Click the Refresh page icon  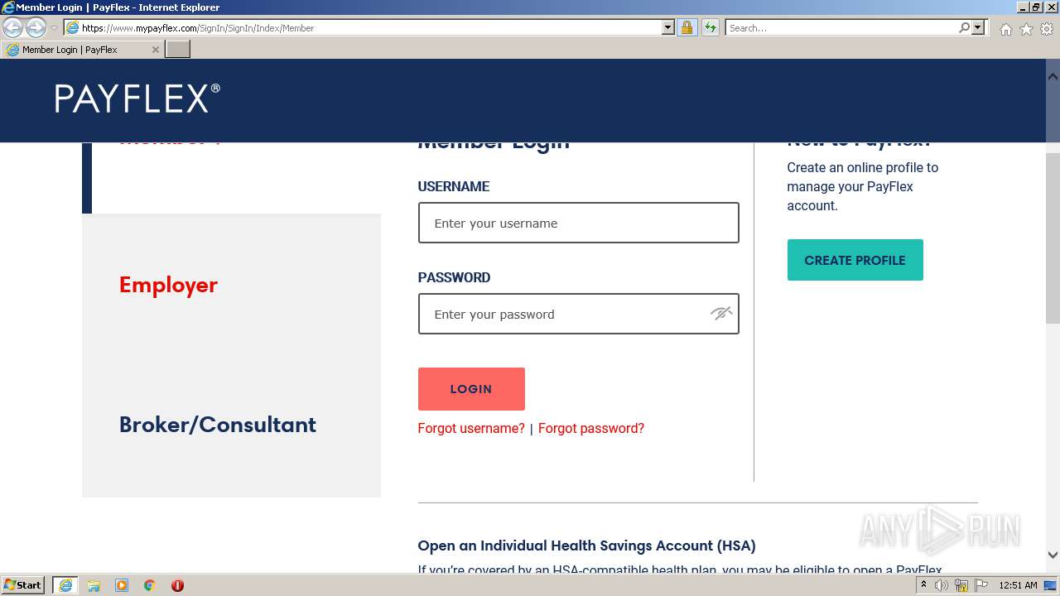click(x=710, y=28)
